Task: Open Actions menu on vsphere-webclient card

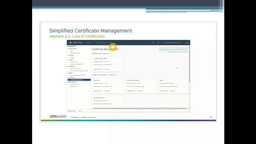Action: (x=140, y=91)
